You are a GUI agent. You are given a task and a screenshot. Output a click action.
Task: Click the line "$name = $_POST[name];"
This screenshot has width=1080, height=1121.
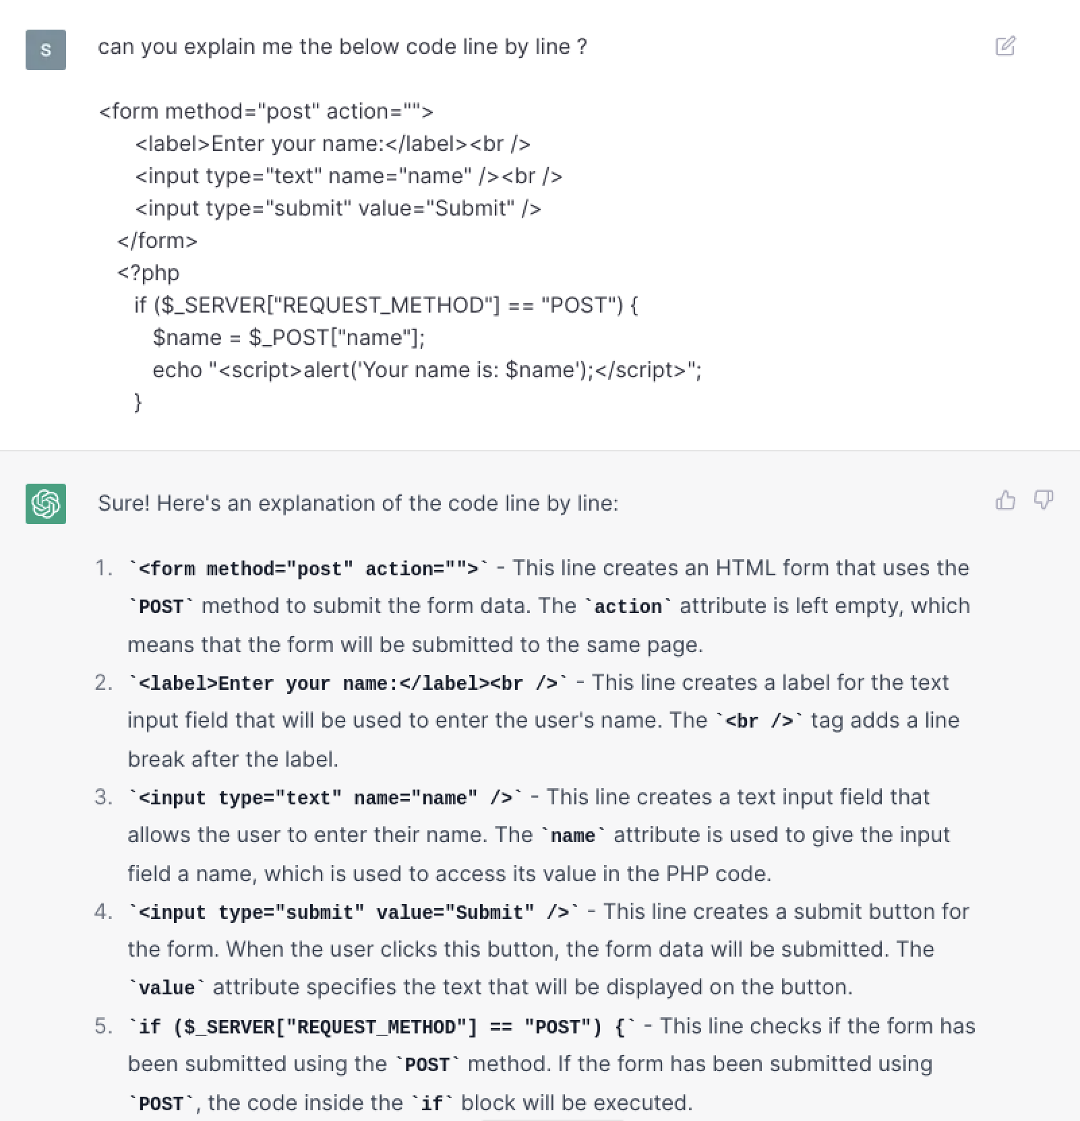pyautogui.click(x=287, y=337)
